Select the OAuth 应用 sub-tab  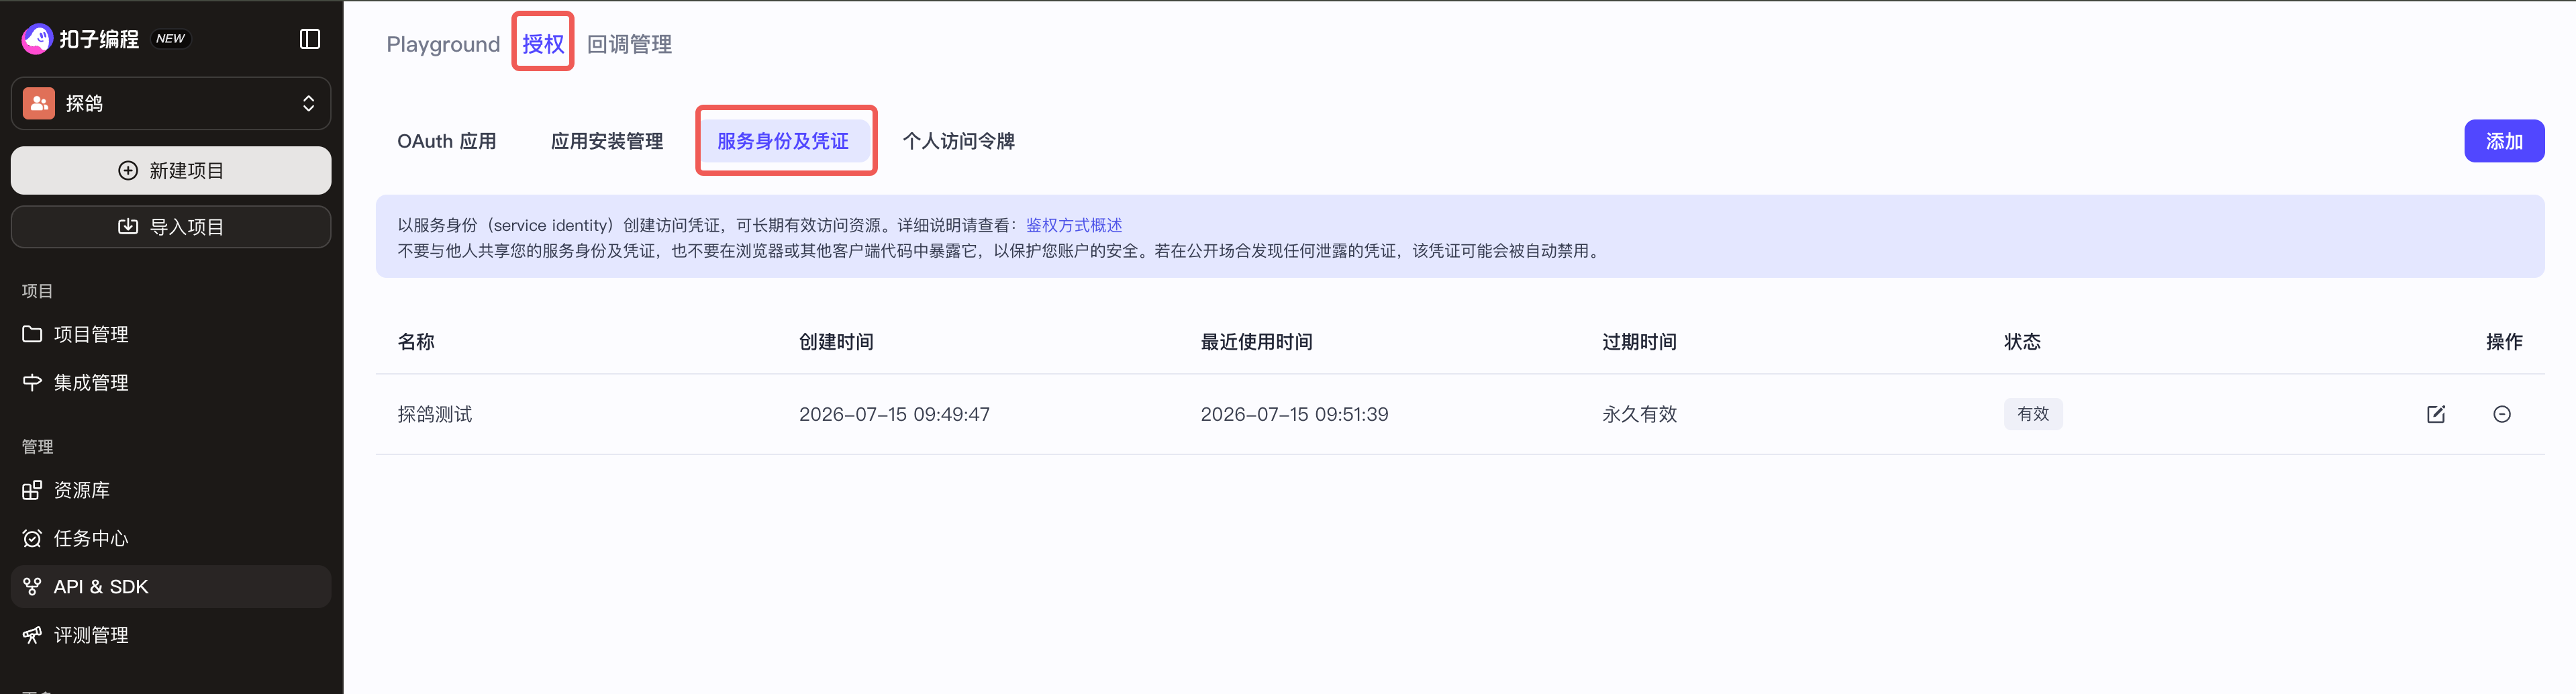[447, 141]
